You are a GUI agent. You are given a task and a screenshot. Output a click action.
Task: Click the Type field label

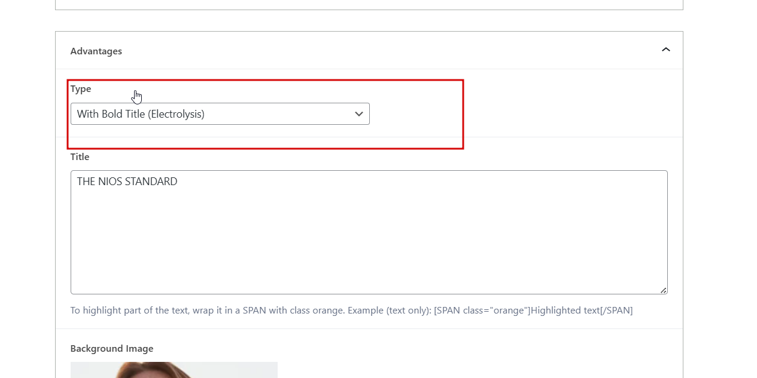pos(81,89)
